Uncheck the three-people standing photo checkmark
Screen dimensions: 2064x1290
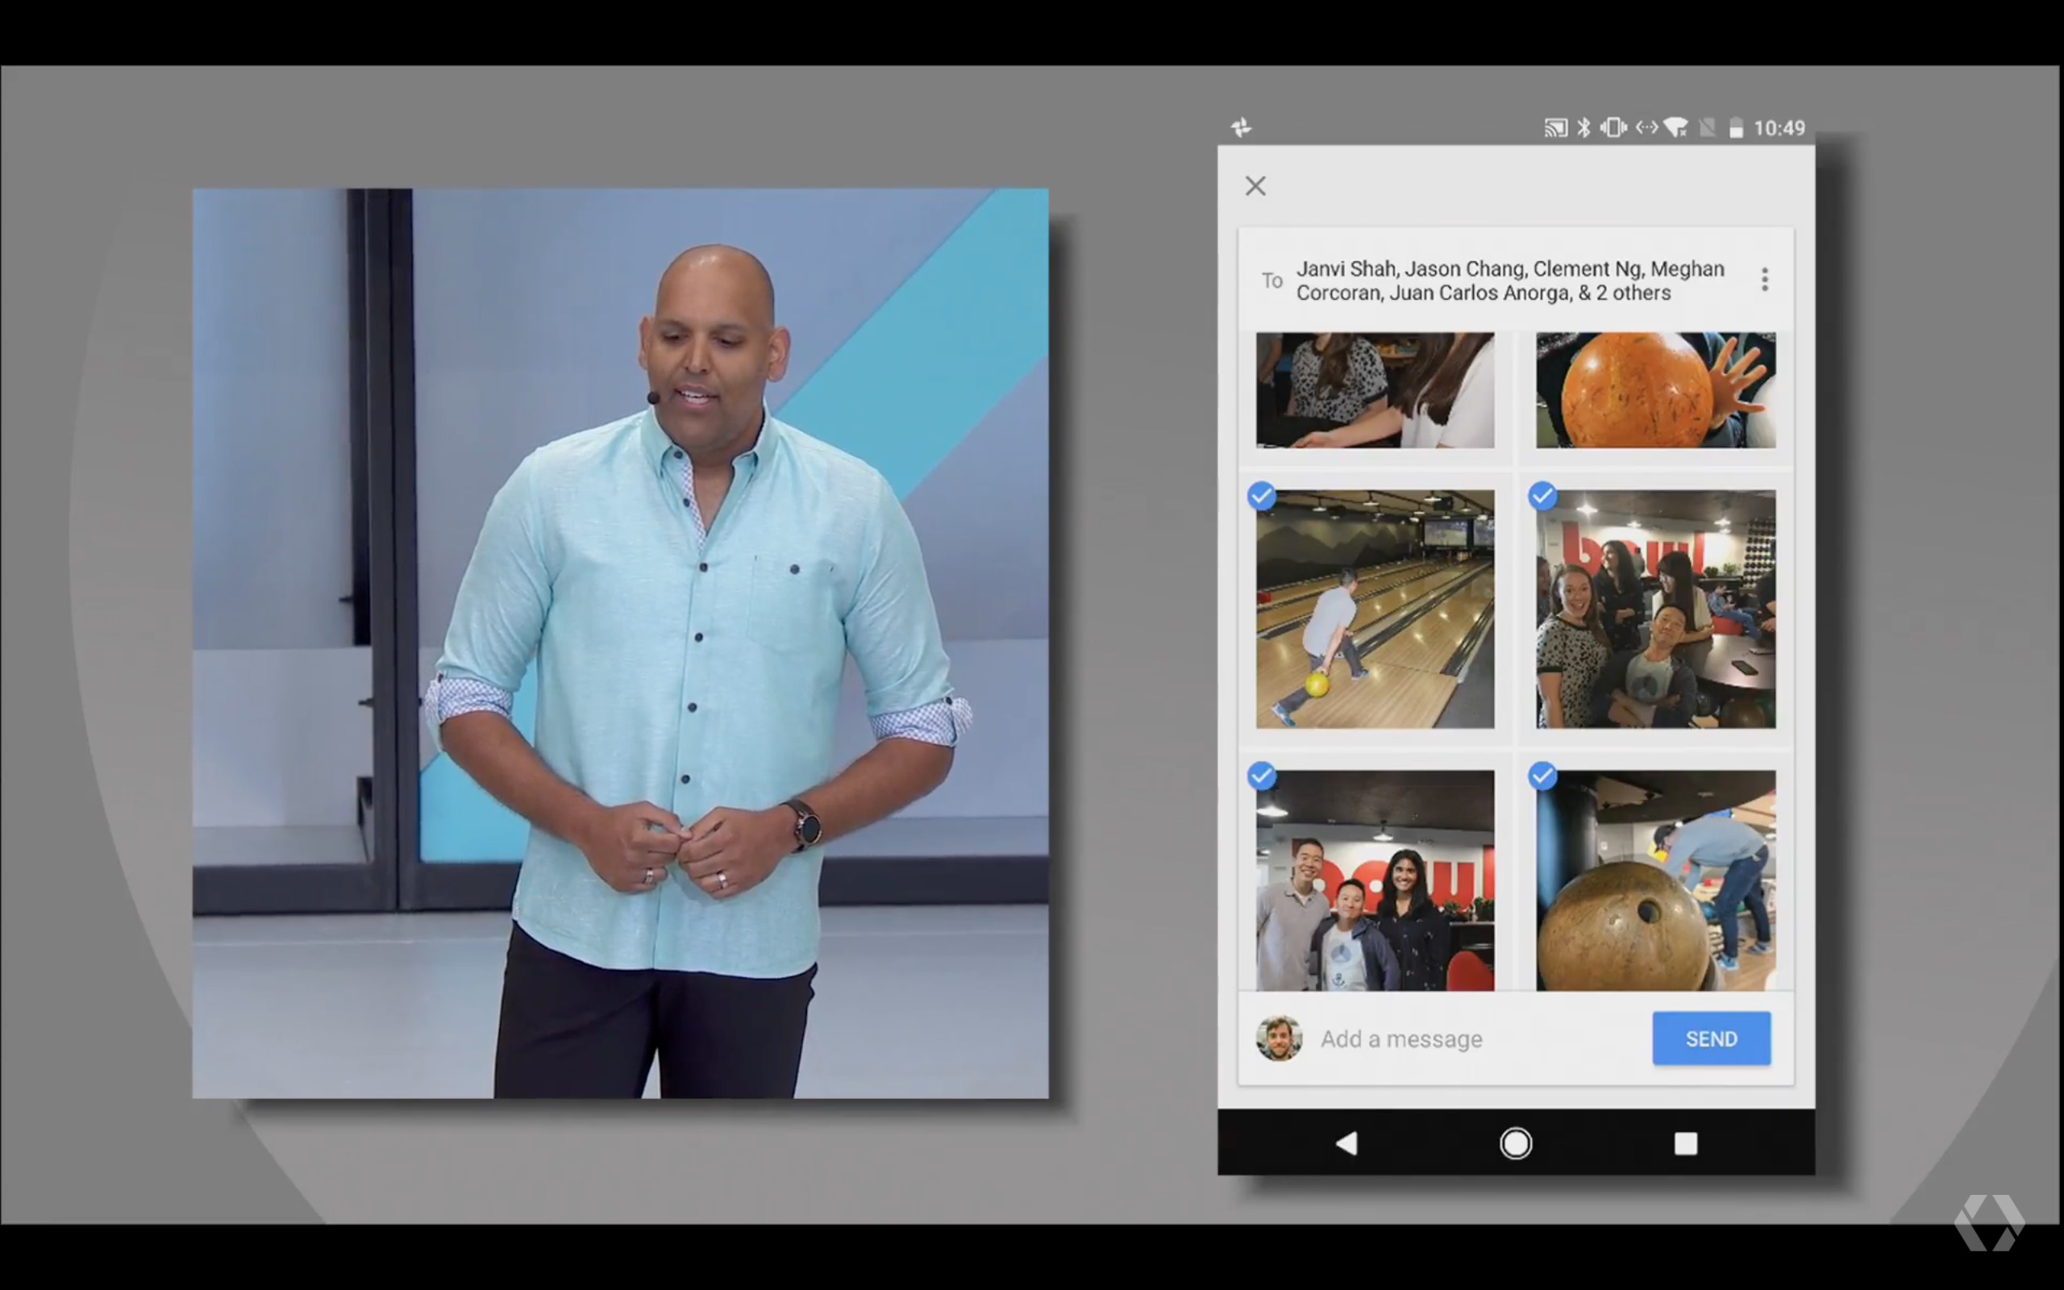(1262, 776)
